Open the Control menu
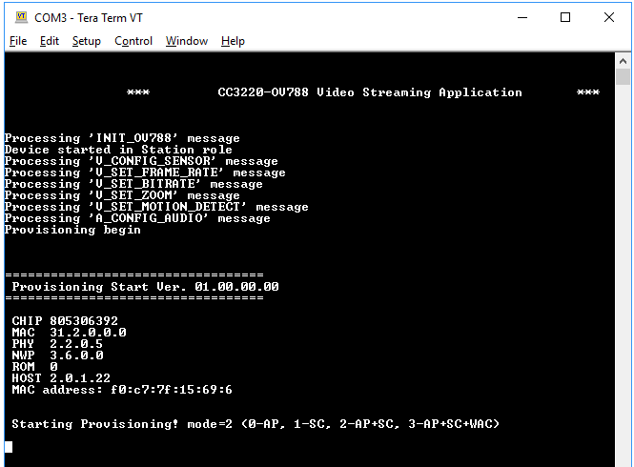The width and height of the screenshot is (634, 467). [x=133, y=41]
